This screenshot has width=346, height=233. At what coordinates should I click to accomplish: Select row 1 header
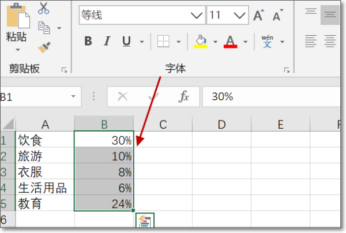click(7, 140)
